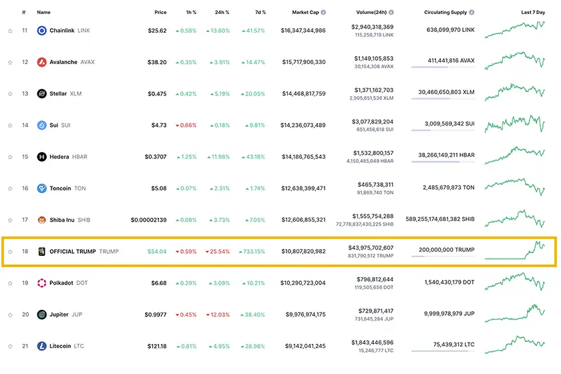This screenshot has height=374, width=561.
Task: Click the Hedera HBAR logo icon
Action: [41, 157]
